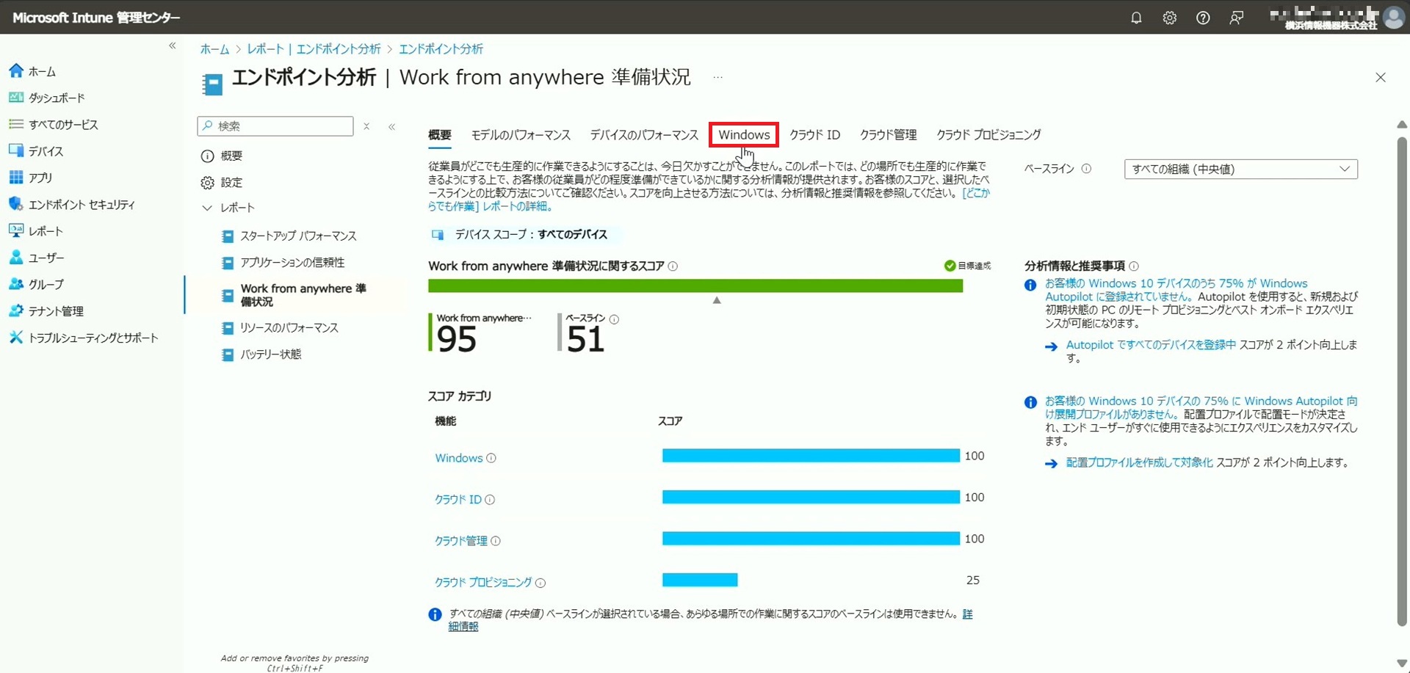This screenshot has height=673, width=1410.
Task: Switch to the Windows tab
Action: (x=744, y=135)
